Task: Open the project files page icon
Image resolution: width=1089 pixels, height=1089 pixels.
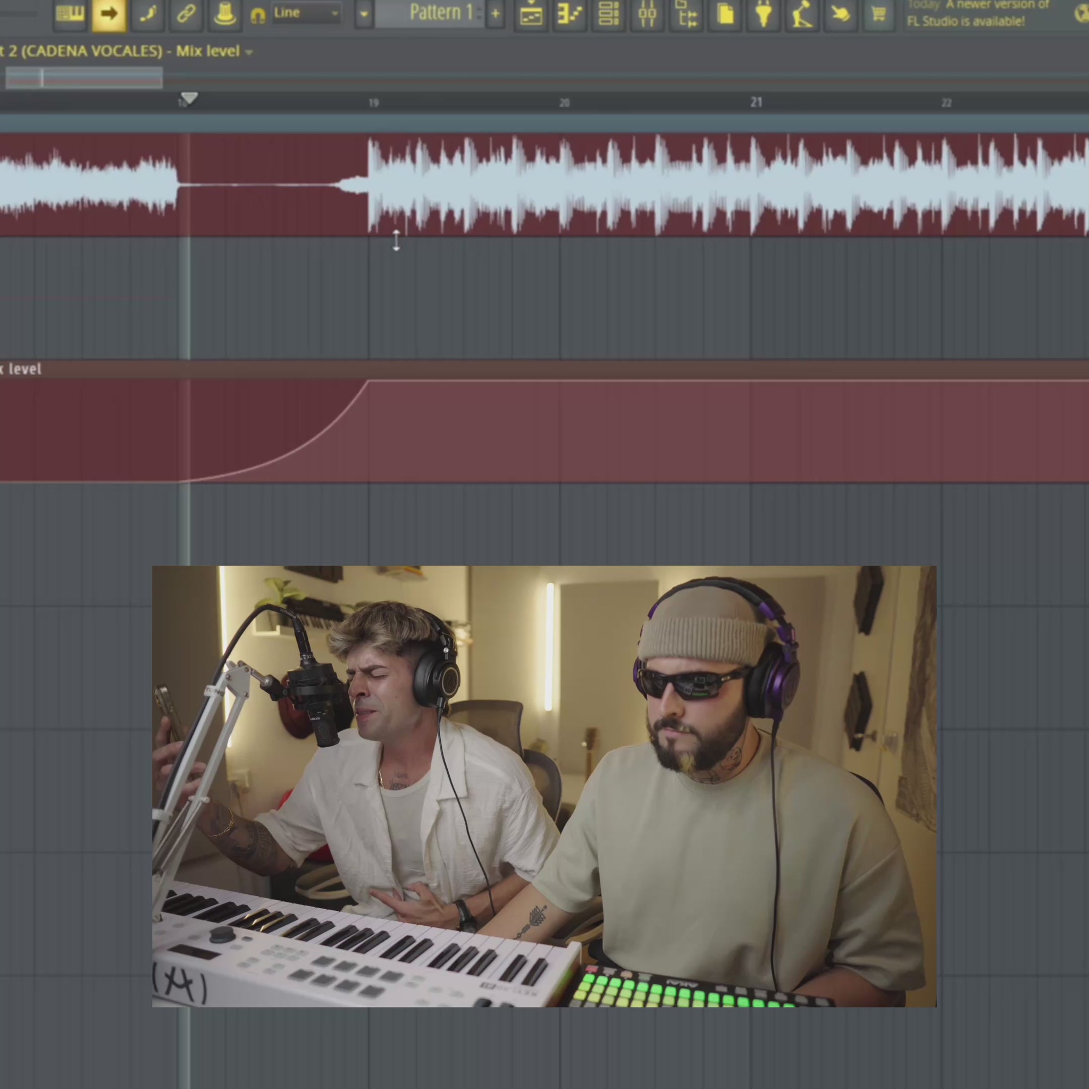Action: click(x=725, y=14)
